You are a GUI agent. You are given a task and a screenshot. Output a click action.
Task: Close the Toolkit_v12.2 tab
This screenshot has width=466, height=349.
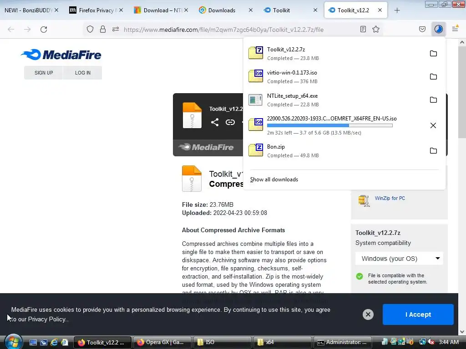tap(380, 10)
